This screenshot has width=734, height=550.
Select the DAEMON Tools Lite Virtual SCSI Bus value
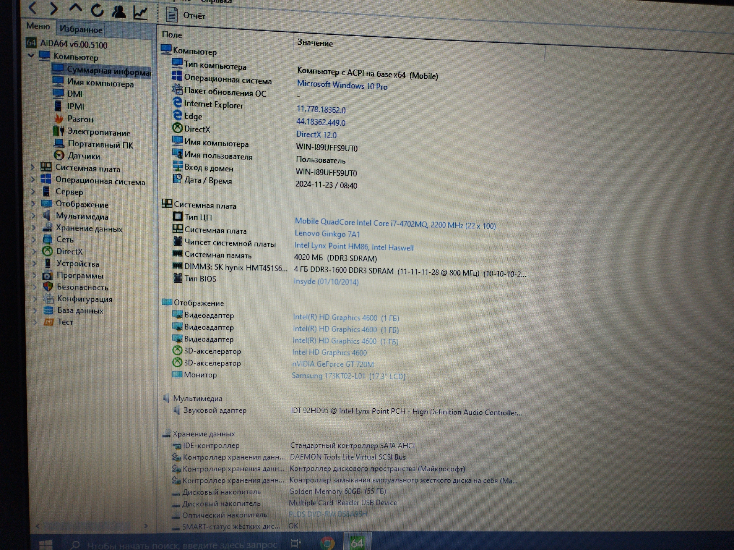point(348,457)
